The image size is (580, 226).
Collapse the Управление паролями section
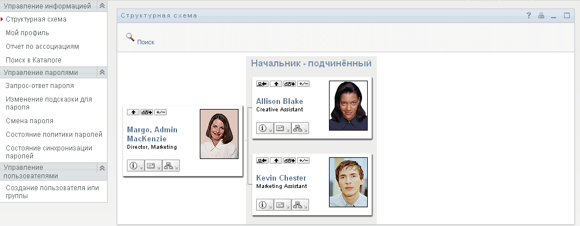(102, 72)
